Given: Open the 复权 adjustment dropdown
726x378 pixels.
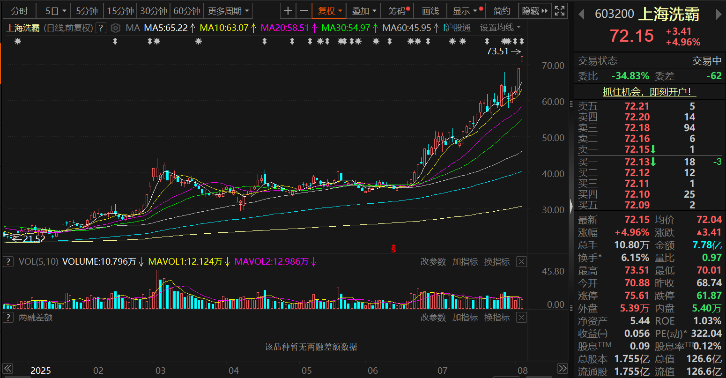Looking at the screenshot, I should pos(329,11).
